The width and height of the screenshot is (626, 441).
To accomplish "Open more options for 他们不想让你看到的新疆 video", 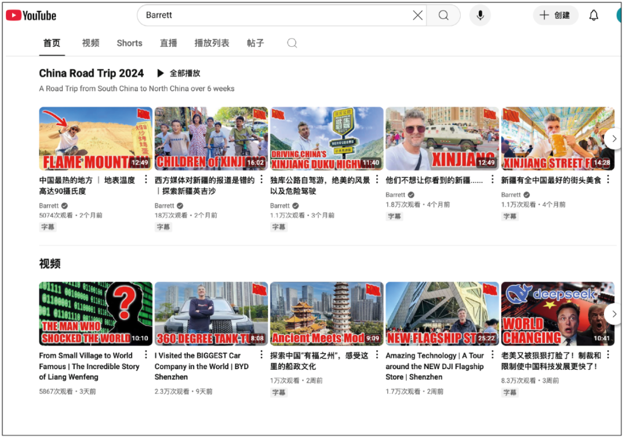I will (492, 180).
